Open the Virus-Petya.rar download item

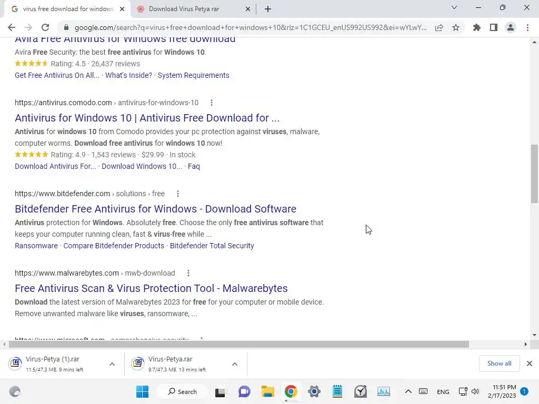click(177, 363)
